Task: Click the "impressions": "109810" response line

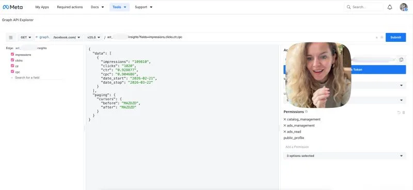Action: [x=125, y=61]
